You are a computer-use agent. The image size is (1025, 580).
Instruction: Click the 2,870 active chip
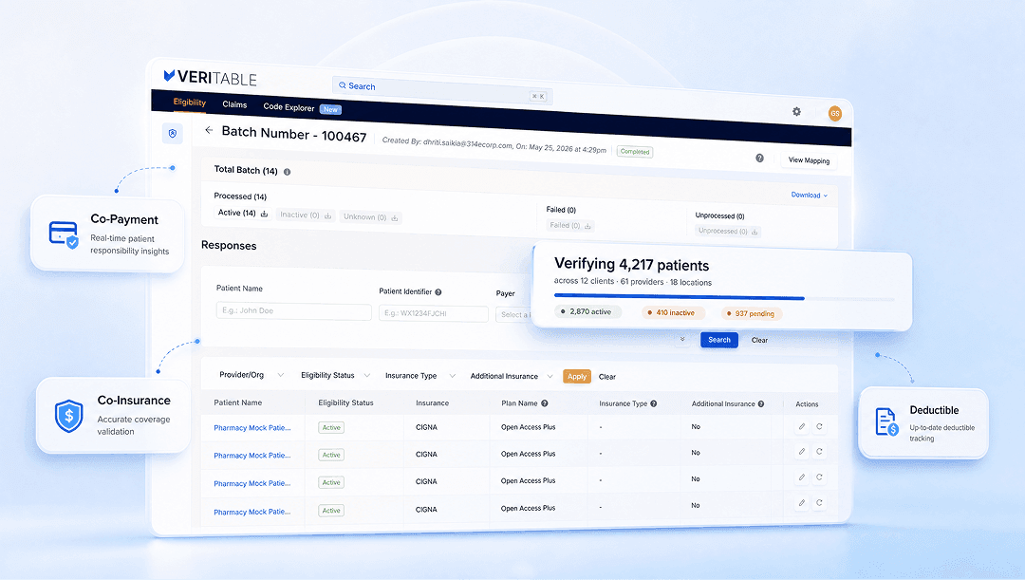coord(587,312)
